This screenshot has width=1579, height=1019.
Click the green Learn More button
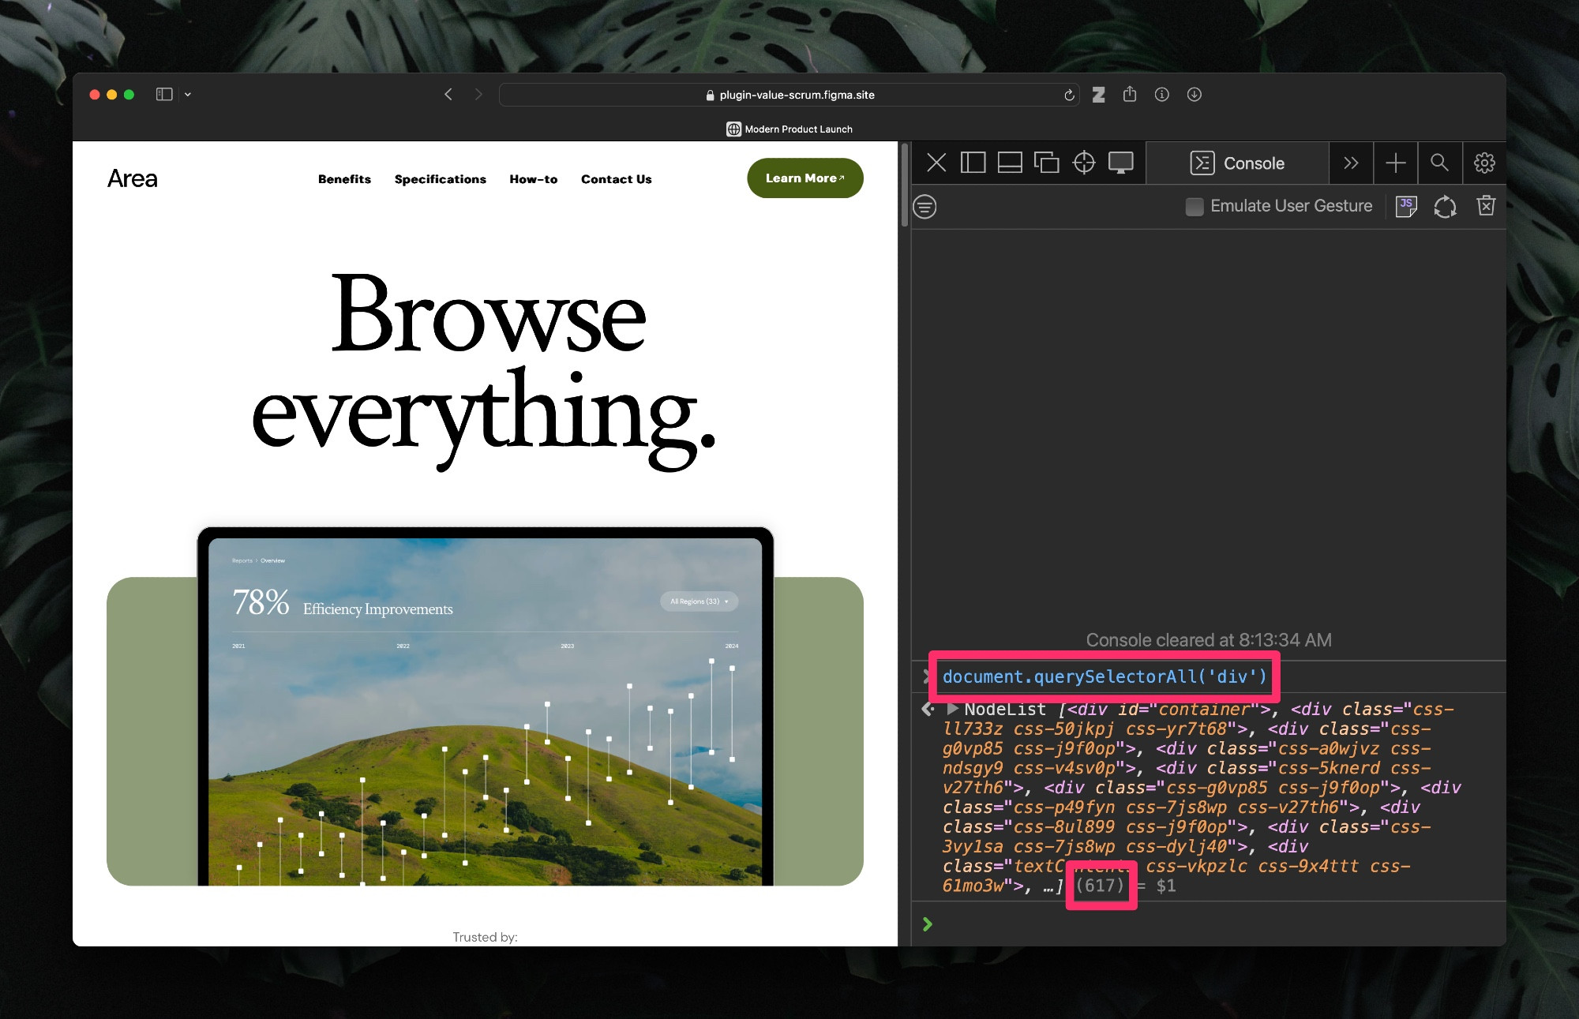click(805, 178)
